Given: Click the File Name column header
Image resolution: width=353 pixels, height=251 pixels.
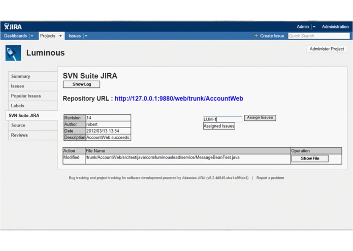Looking at the screenshot, I should (188, 151).
